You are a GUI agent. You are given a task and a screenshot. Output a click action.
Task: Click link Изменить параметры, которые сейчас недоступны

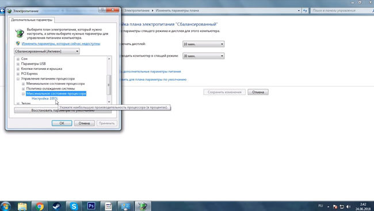pyautogui.click(x=61, y=43)
